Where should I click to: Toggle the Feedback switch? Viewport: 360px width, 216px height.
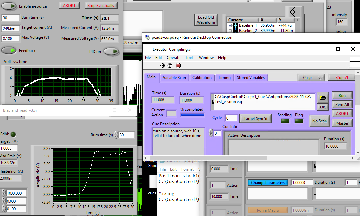(9, 50)
